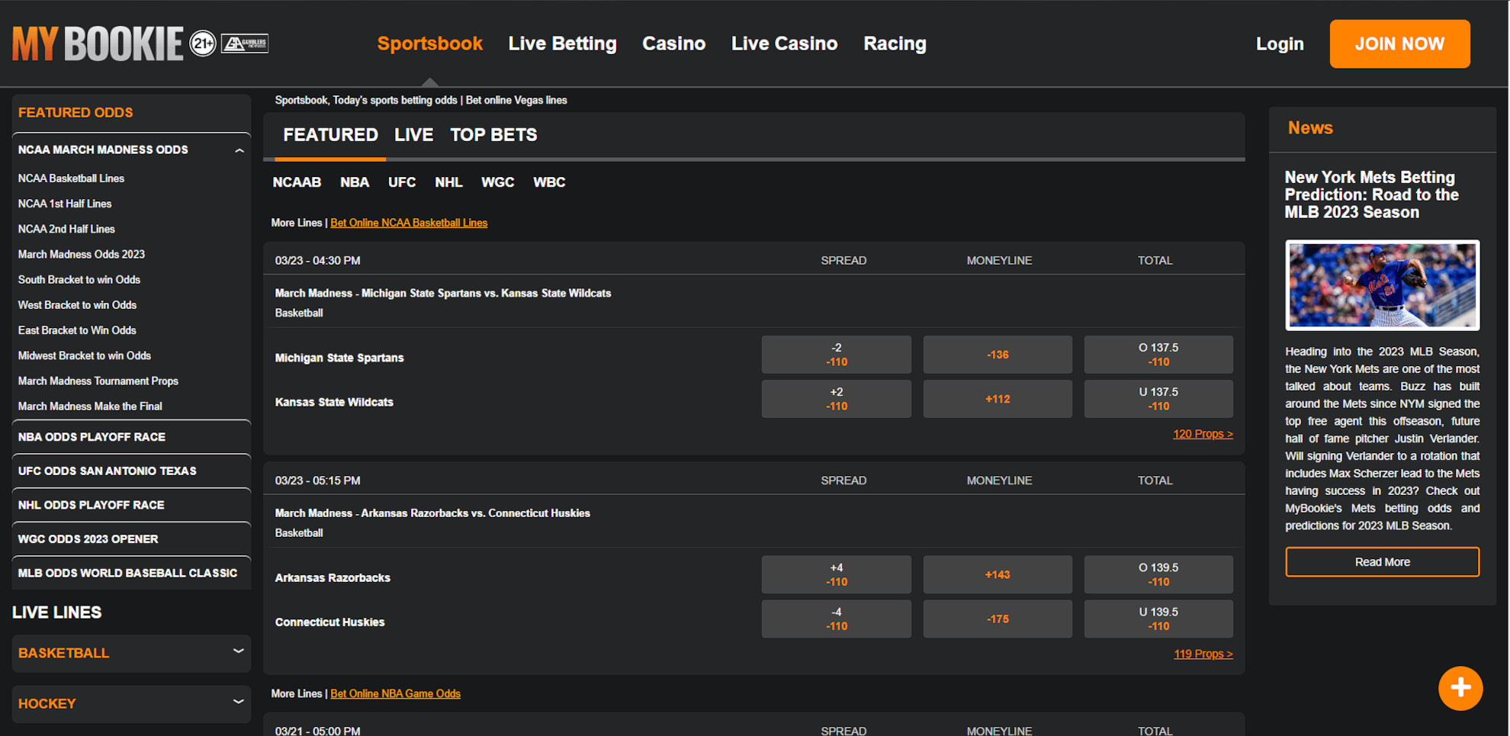
Task: Click the orange plus floating button
Action: click(x=1460, y=688)
